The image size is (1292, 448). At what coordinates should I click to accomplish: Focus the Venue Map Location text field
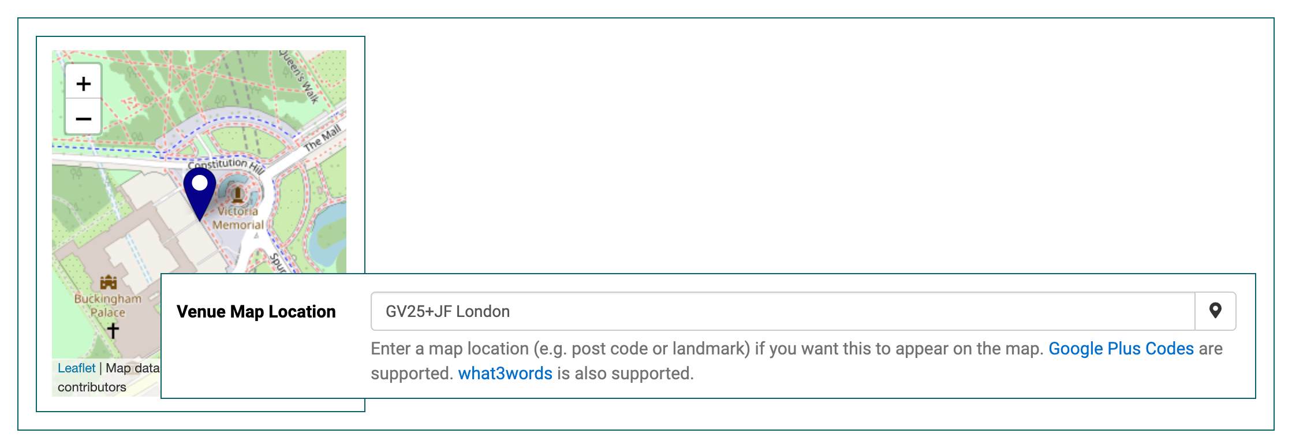(x=783, y=311)
